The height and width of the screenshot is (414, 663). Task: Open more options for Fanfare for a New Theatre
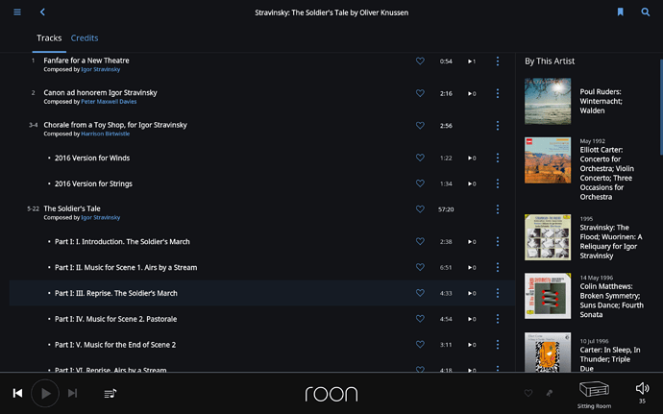pyautogui.click(x=498, y=61)
